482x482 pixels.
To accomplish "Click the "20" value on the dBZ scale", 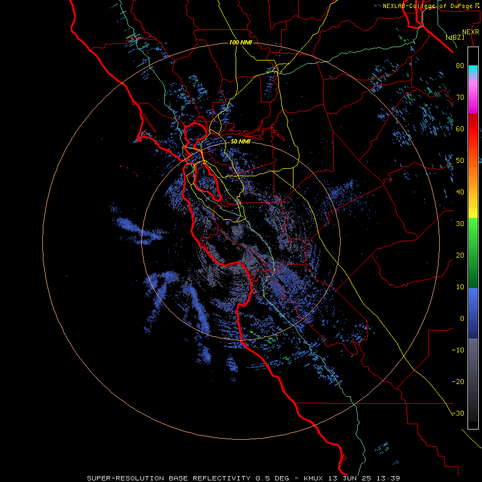I will click(460, 255).
